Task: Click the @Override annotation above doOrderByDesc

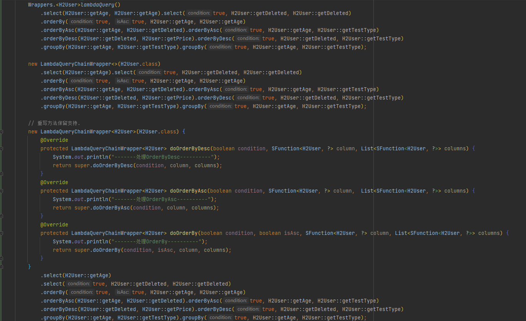Action: click(x=54, y=140)
